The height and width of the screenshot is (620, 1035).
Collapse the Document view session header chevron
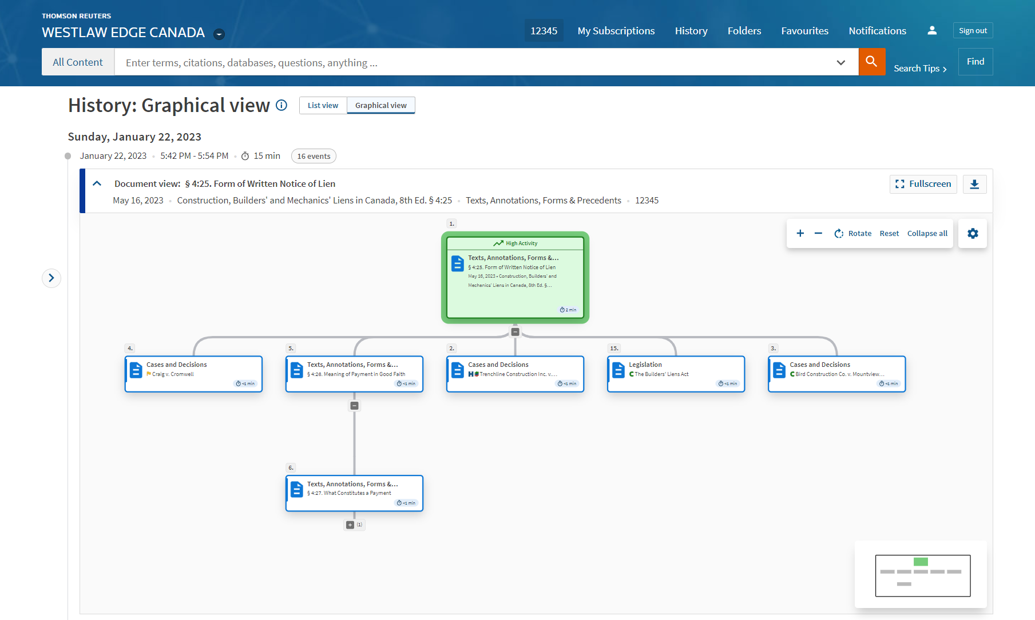tap(97, 183)
